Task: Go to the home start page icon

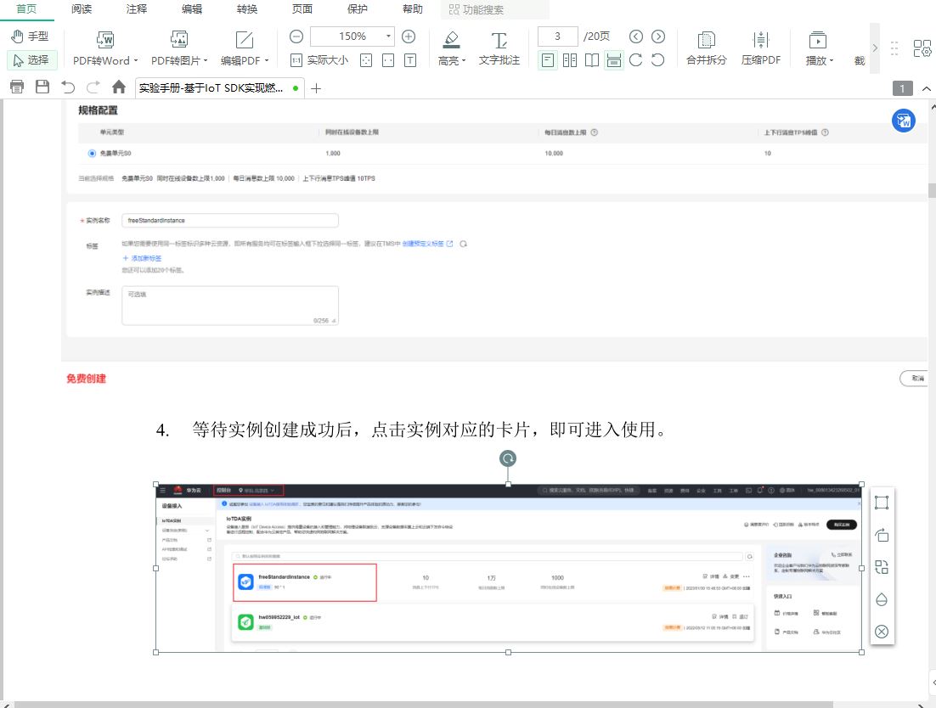Action: [119, 87]
